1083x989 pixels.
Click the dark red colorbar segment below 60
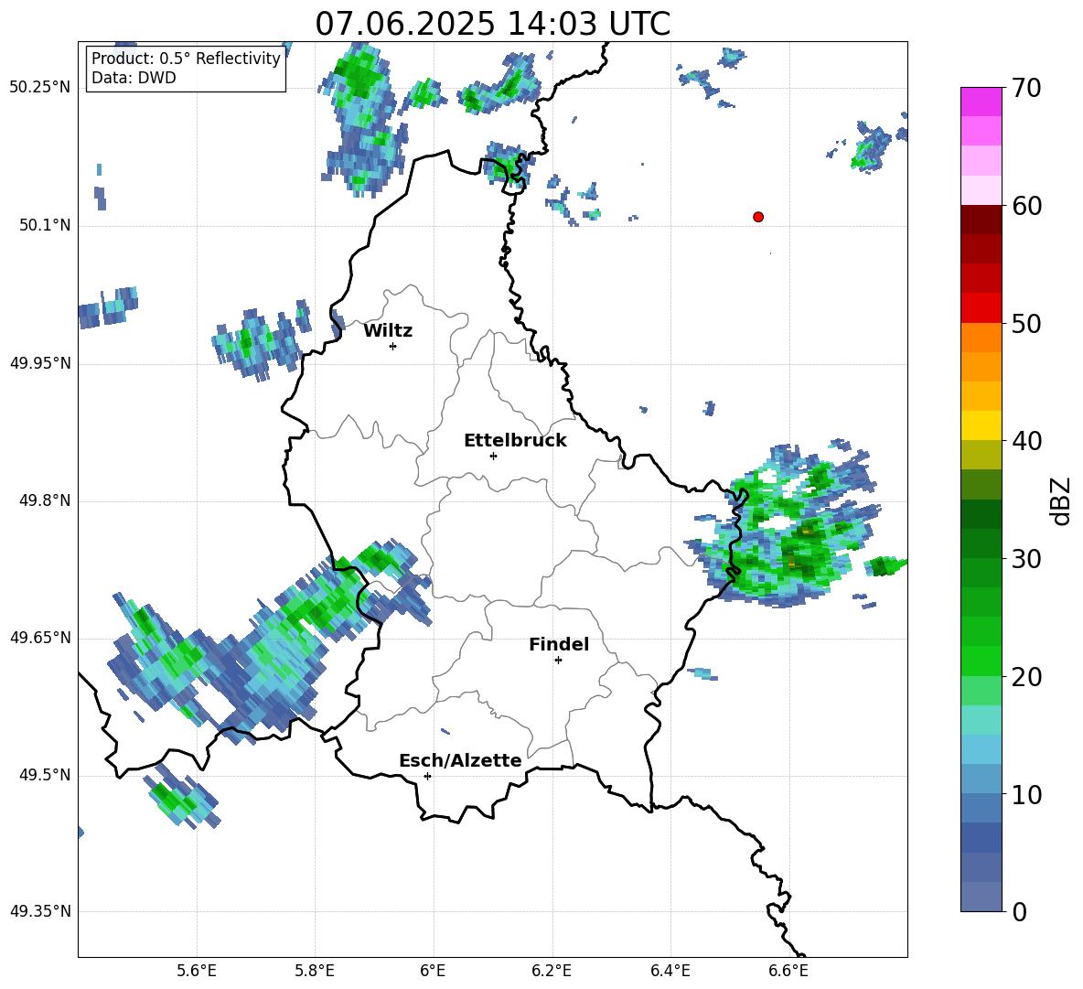pyautogui.click(x=981, y=220)
